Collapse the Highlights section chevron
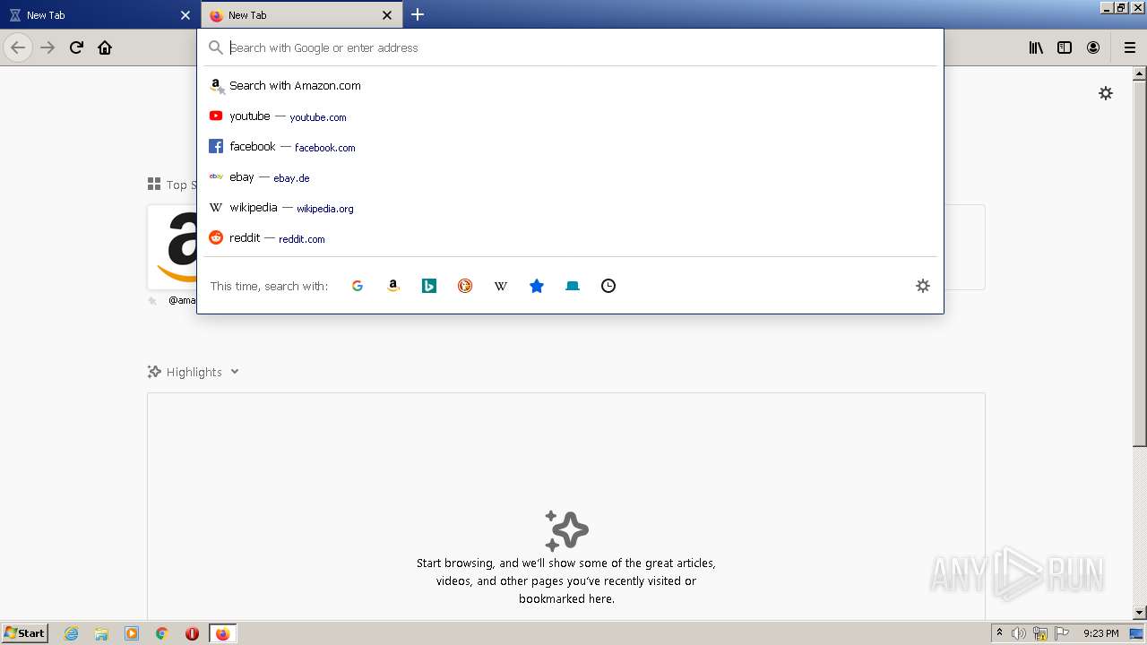This screenshot has width=1147, height=645. pos(235,372)
